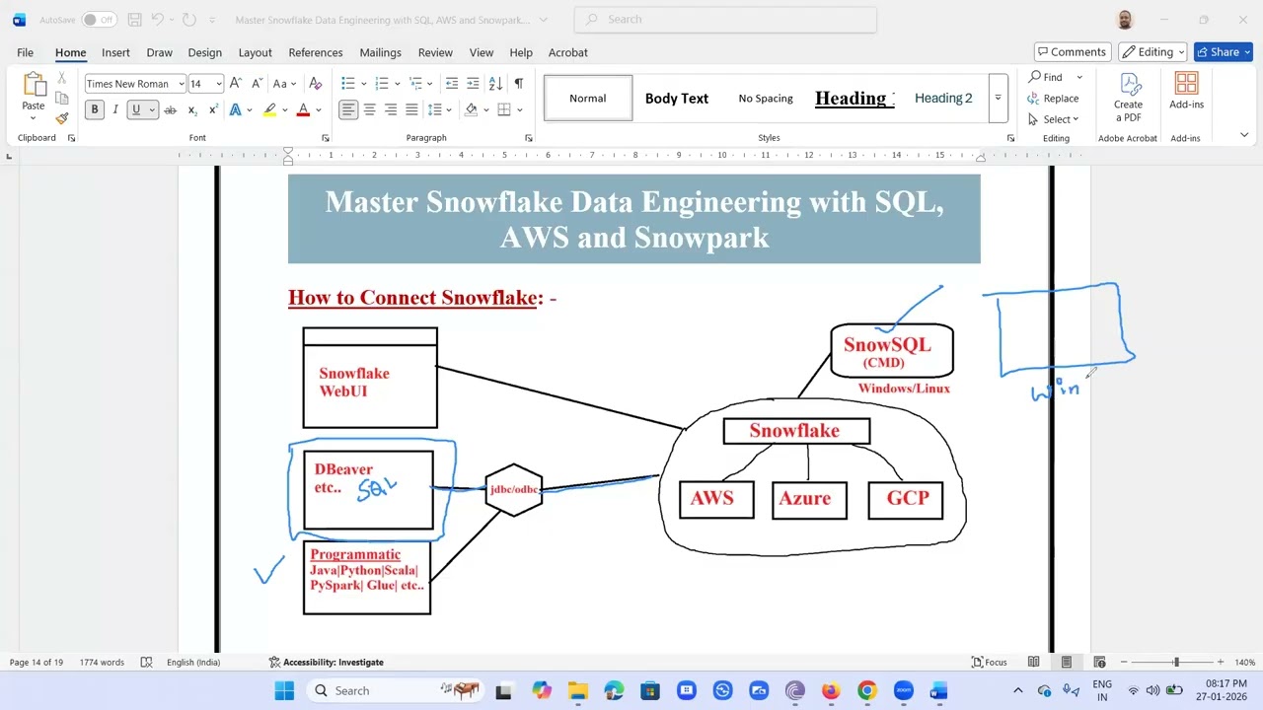
Task: Collapse the ribbon with chevron arrow
Action: (x=1244, y=134)
